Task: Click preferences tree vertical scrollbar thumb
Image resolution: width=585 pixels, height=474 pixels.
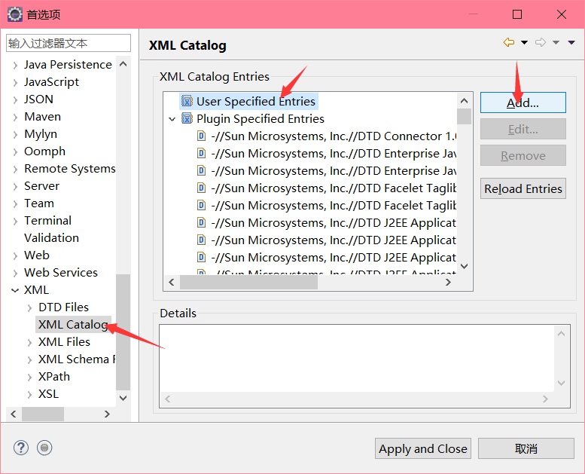Action: tap(123, 332)
